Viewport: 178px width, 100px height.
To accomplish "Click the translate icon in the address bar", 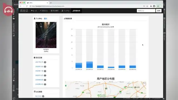I will click(144, 6).
